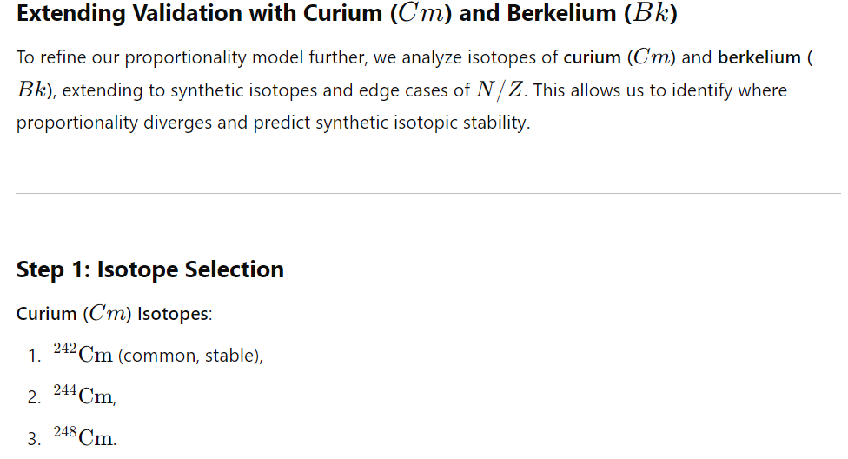Click the bold word 'curium' in the paragraph

[x=593, y=57]
